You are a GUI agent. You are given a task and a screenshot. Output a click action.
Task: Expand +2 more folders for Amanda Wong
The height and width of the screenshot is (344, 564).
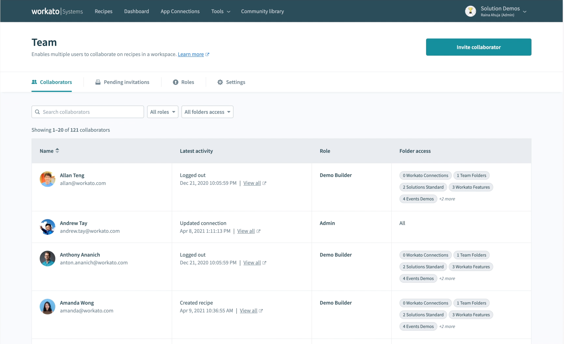pyautogui.click(x=447, y=327)
